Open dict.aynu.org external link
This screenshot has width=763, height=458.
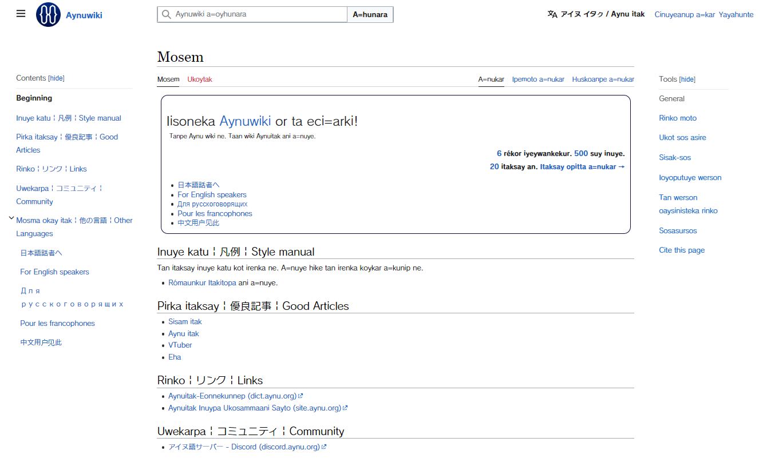pyautogui.click(x=235, y=396)
